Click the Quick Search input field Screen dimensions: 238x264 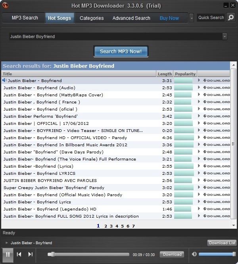coord(211,17)
